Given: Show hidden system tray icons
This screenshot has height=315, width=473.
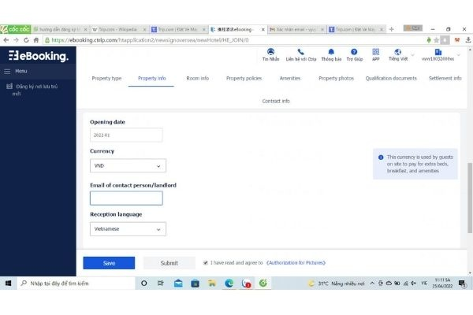Looking at the screenshot, I should (372, 283).
